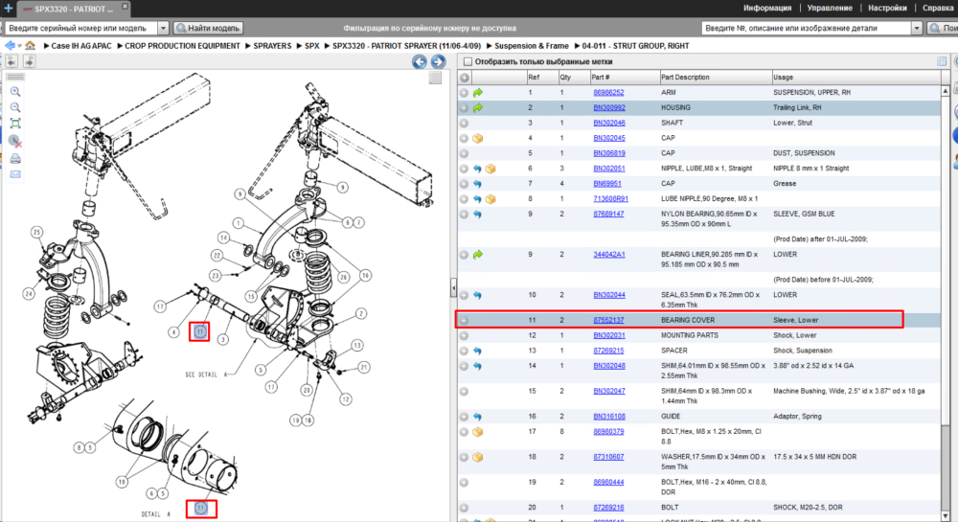Click parts list scrollbar up arrow
The height and width of the screenshot is (522, 958).
[946, 90]
